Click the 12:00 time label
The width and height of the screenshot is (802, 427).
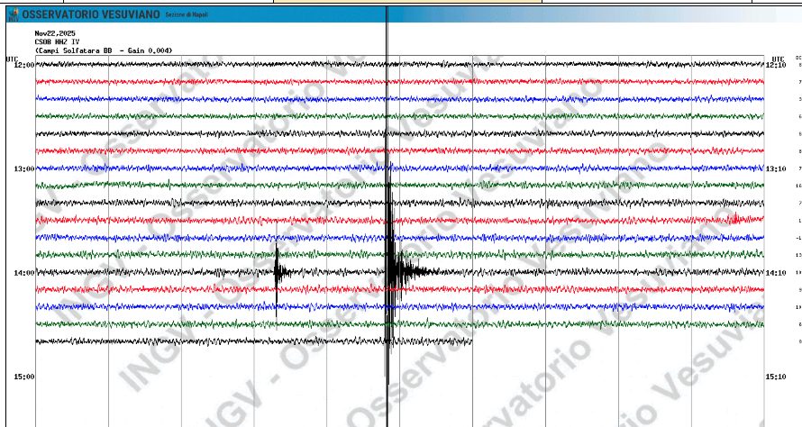(x=24, y=66)
